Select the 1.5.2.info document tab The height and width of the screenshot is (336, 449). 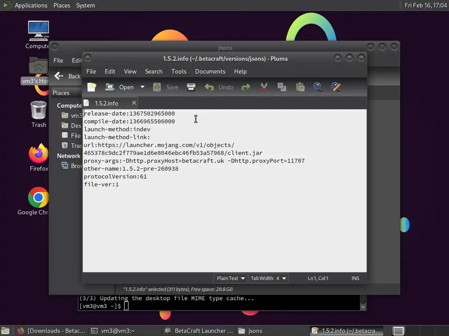(106, 103)
